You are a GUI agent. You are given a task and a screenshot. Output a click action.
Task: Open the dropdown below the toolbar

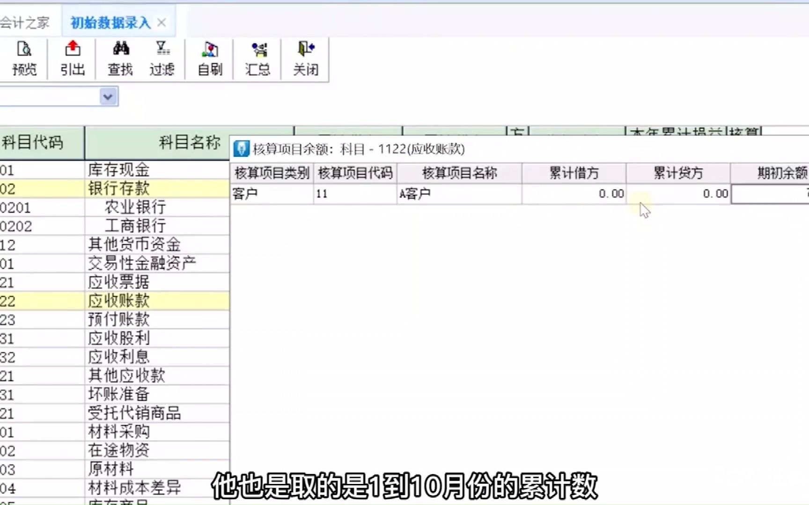(x=108, y=97)
